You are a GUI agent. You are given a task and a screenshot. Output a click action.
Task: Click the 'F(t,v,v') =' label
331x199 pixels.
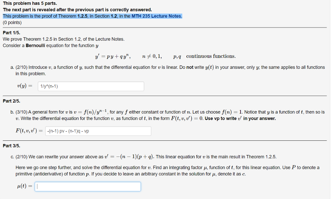click(x=29, y=131)
